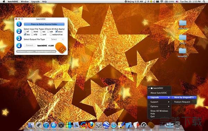
Task: Expand the Support submenu
Action: pyautogui.click(x=159, y=102)
